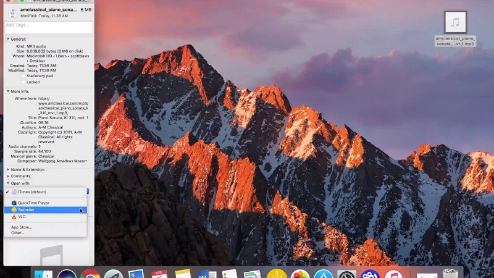Click the Copyright text value
Viewport: 494px width, 278px height.
[60, 137]
